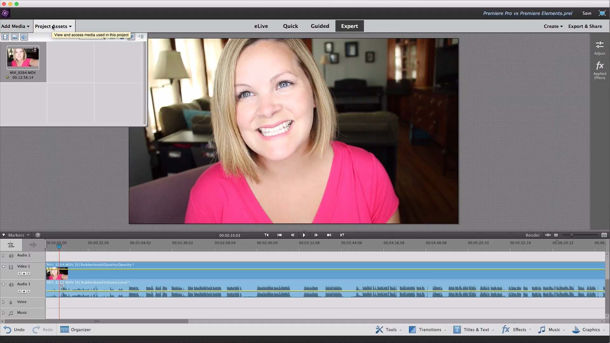Expand the Project Assets dropdown
This screenshot has width=610, height=343.
[x=53, y=26]
